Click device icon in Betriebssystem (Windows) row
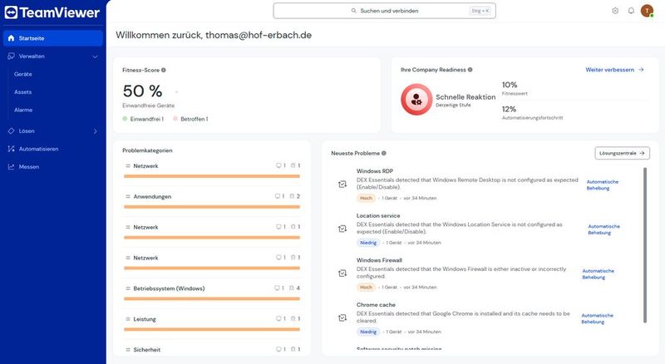This screenshot has width=665, height=364. point(278,288)
